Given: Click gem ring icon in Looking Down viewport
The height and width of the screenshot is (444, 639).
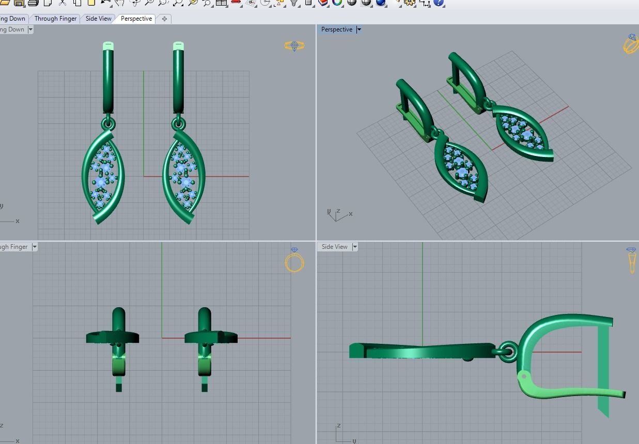Looking at the screenshot, I should tap(294, 46).
